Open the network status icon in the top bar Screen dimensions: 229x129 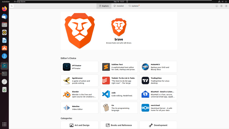(219, 2)
